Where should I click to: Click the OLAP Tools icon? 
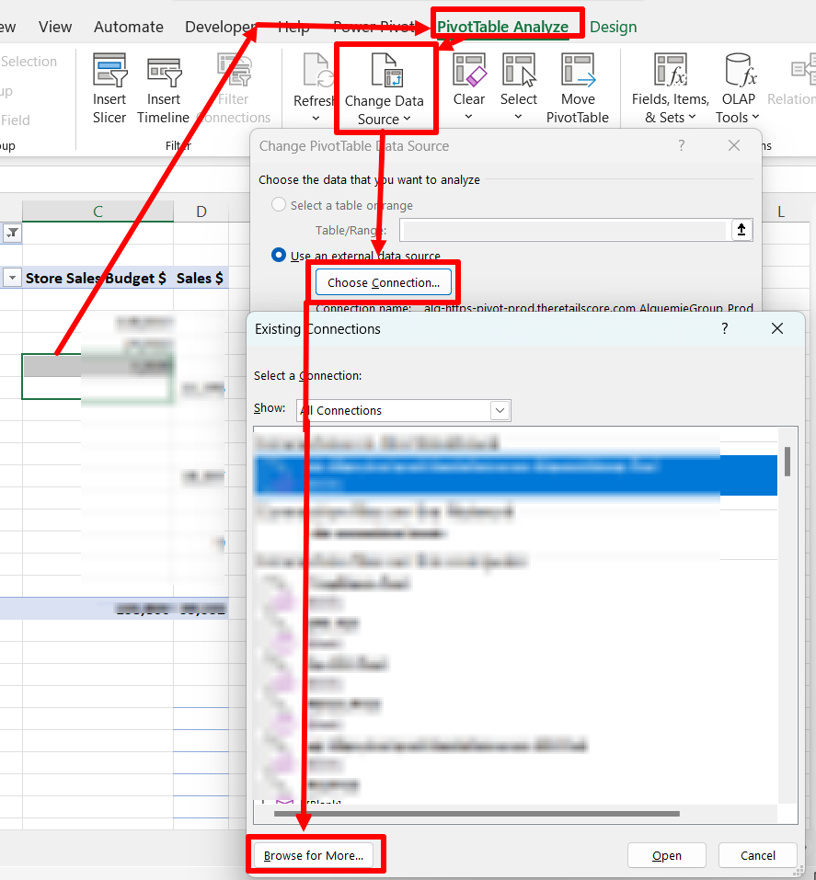tap(738, 72)
